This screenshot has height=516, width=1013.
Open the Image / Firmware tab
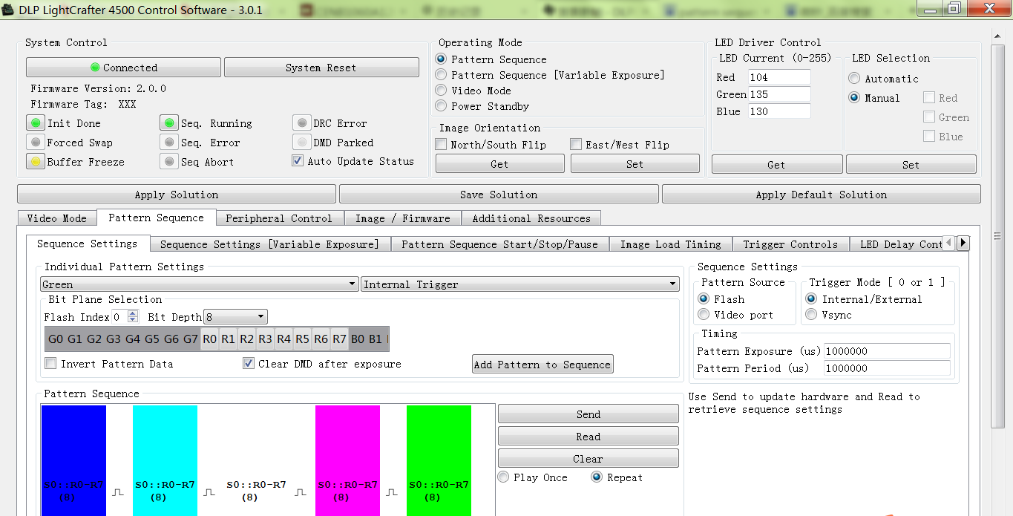403,218
